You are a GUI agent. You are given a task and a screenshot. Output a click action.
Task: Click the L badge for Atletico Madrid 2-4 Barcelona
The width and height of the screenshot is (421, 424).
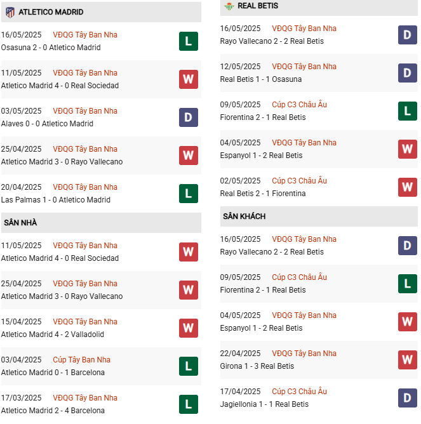click(x=189, y=404)
